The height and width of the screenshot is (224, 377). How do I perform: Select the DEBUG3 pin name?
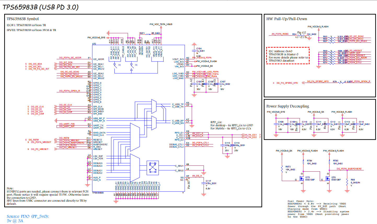click(98, 163)
